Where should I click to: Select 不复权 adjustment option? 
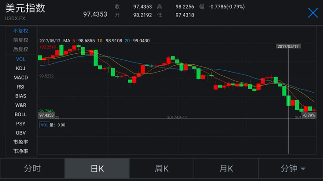[x=21, y=31]
